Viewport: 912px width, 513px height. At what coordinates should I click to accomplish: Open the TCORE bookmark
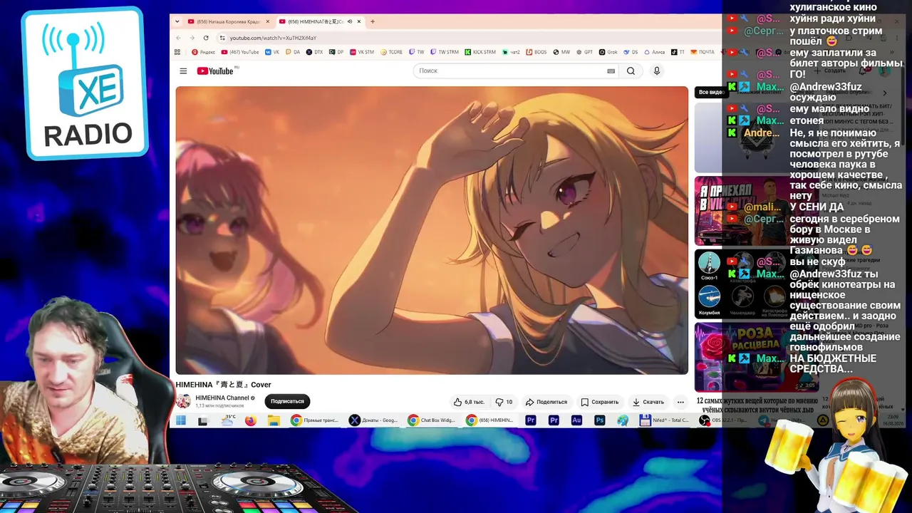click(x=391, y=52)
